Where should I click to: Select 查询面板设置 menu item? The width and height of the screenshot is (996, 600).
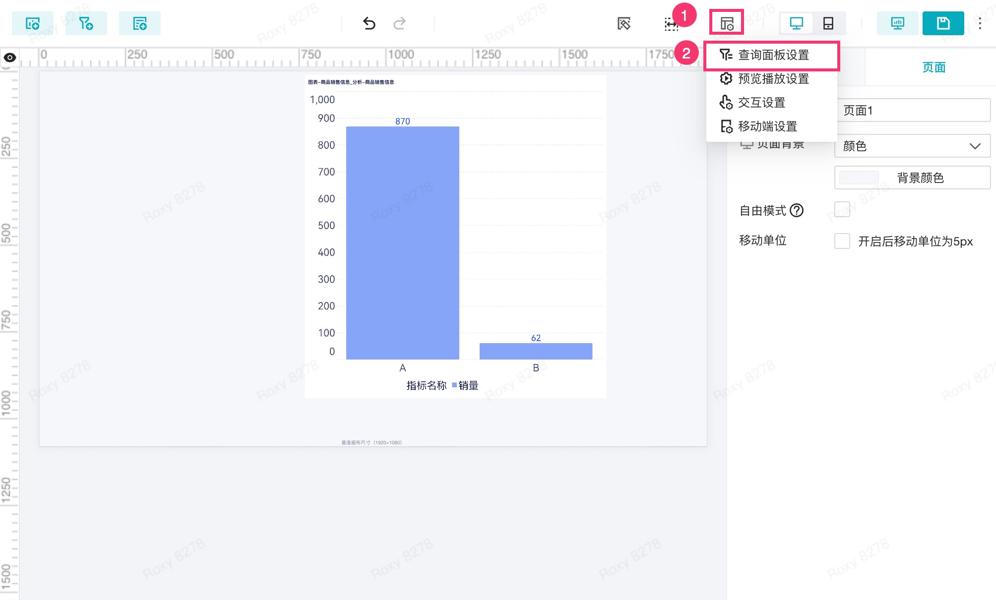click(773, 55)
